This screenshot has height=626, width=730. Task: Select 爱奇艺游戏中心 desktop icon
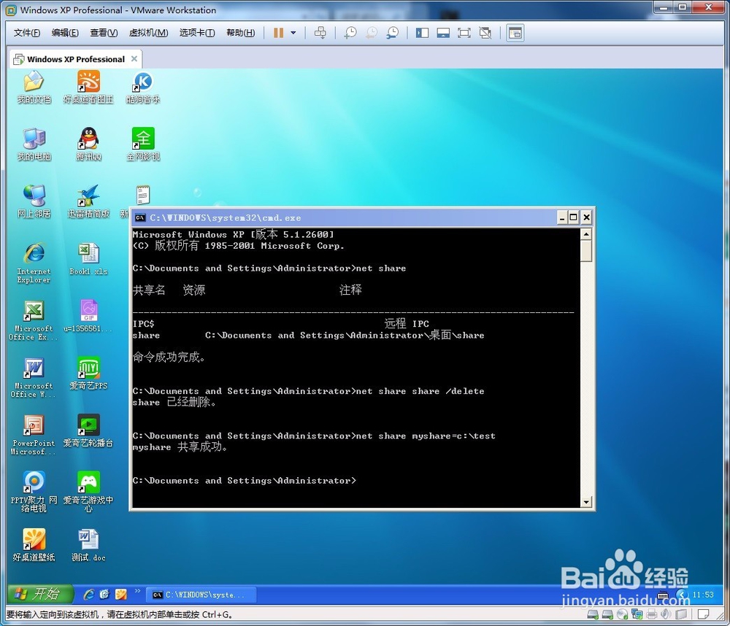coord(88,492)
